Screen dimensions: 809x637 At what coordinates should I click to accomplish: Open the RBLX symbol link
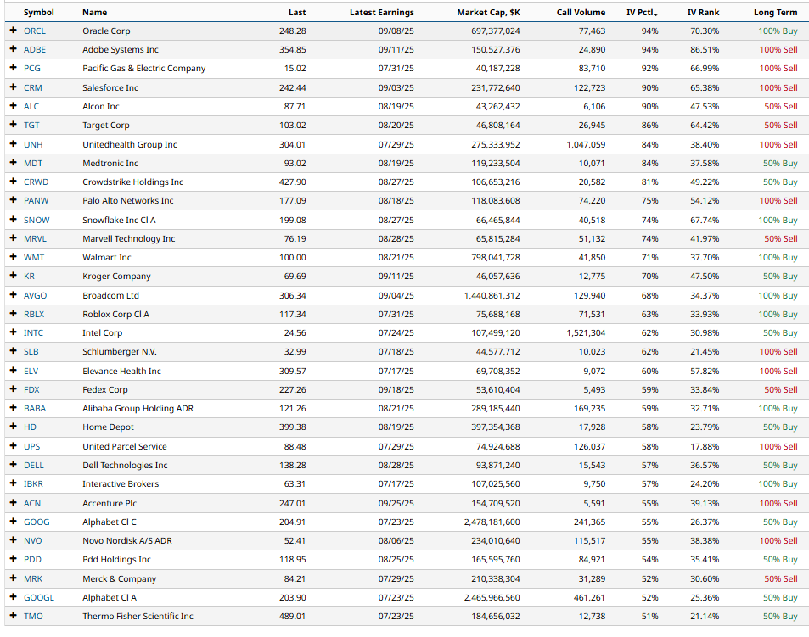point(34,314)
